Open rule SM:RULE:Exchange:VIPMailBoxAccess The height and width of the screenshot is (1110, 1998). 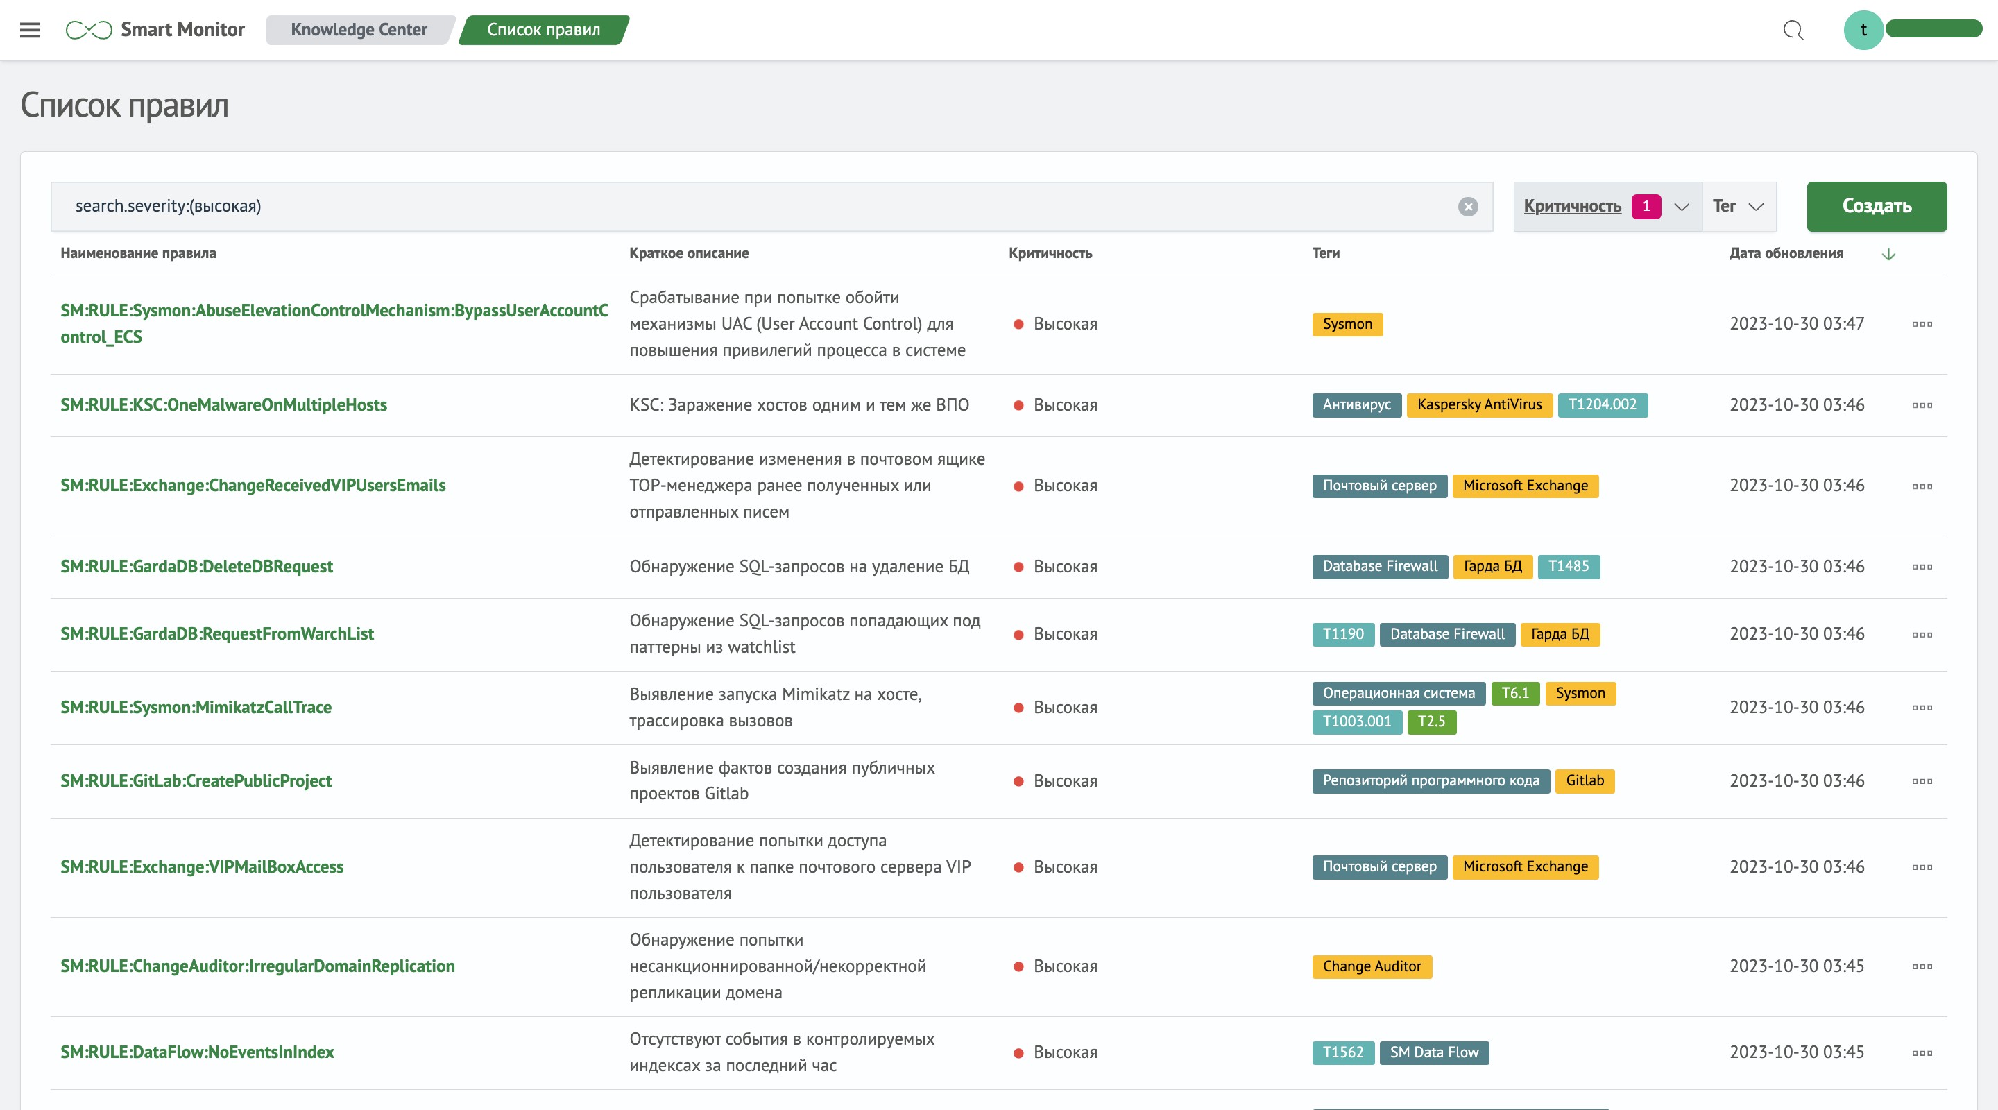202,867
